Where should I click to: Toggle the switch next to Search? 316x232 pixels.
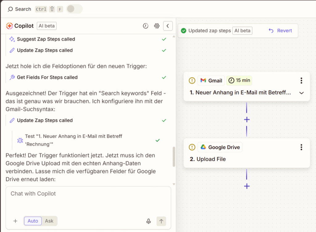click(74, 9)
